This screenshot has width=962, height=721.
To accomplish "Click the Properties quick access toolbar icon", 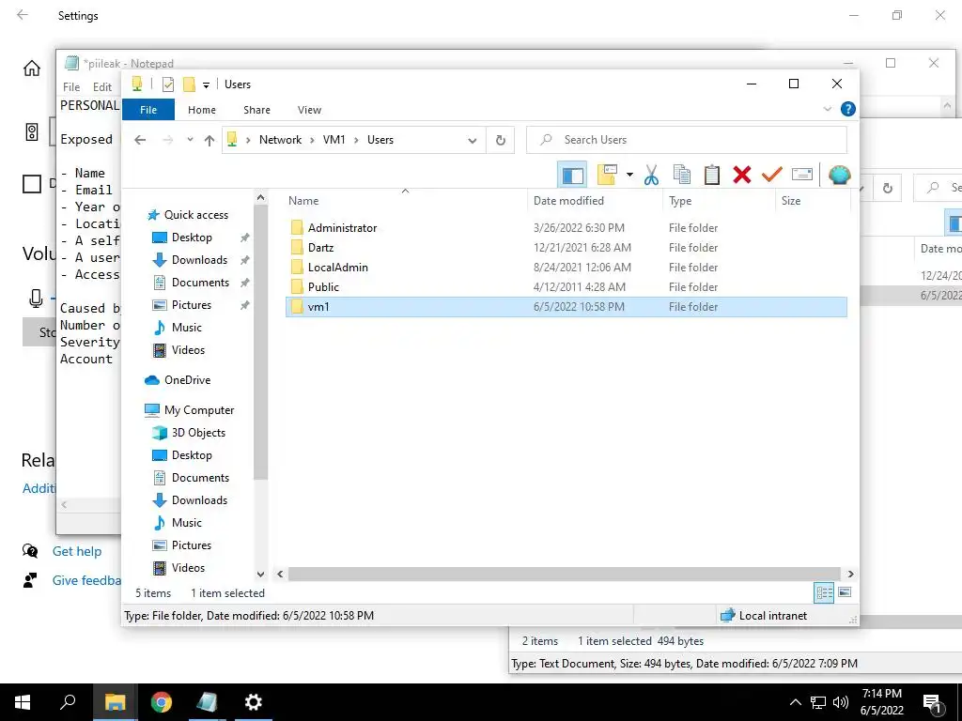I will point(167,84).
